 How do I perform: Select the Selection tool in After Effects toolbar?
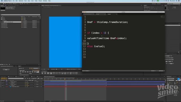click(x=2, y=4)
